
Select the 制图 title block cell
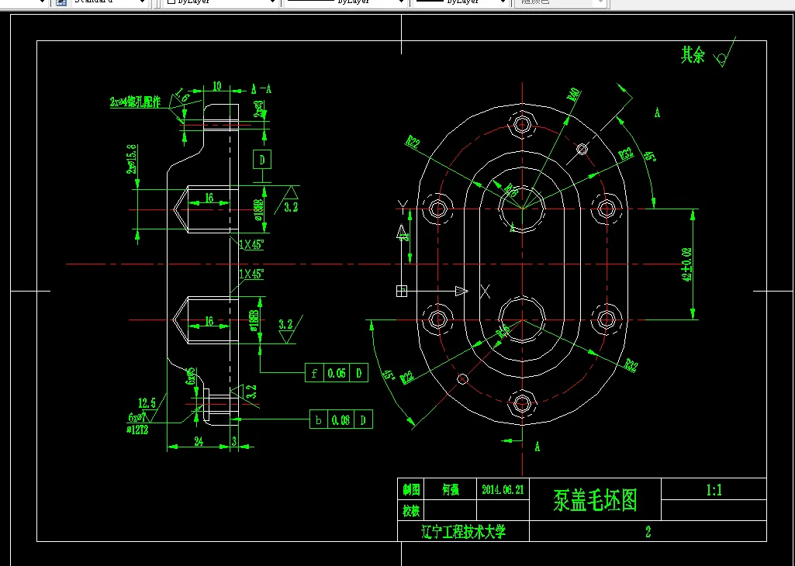[x=411, y=489]
